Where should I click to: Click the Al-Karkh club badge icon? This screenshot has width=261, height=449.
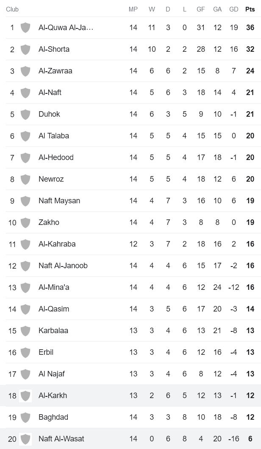tap(25, 396)
